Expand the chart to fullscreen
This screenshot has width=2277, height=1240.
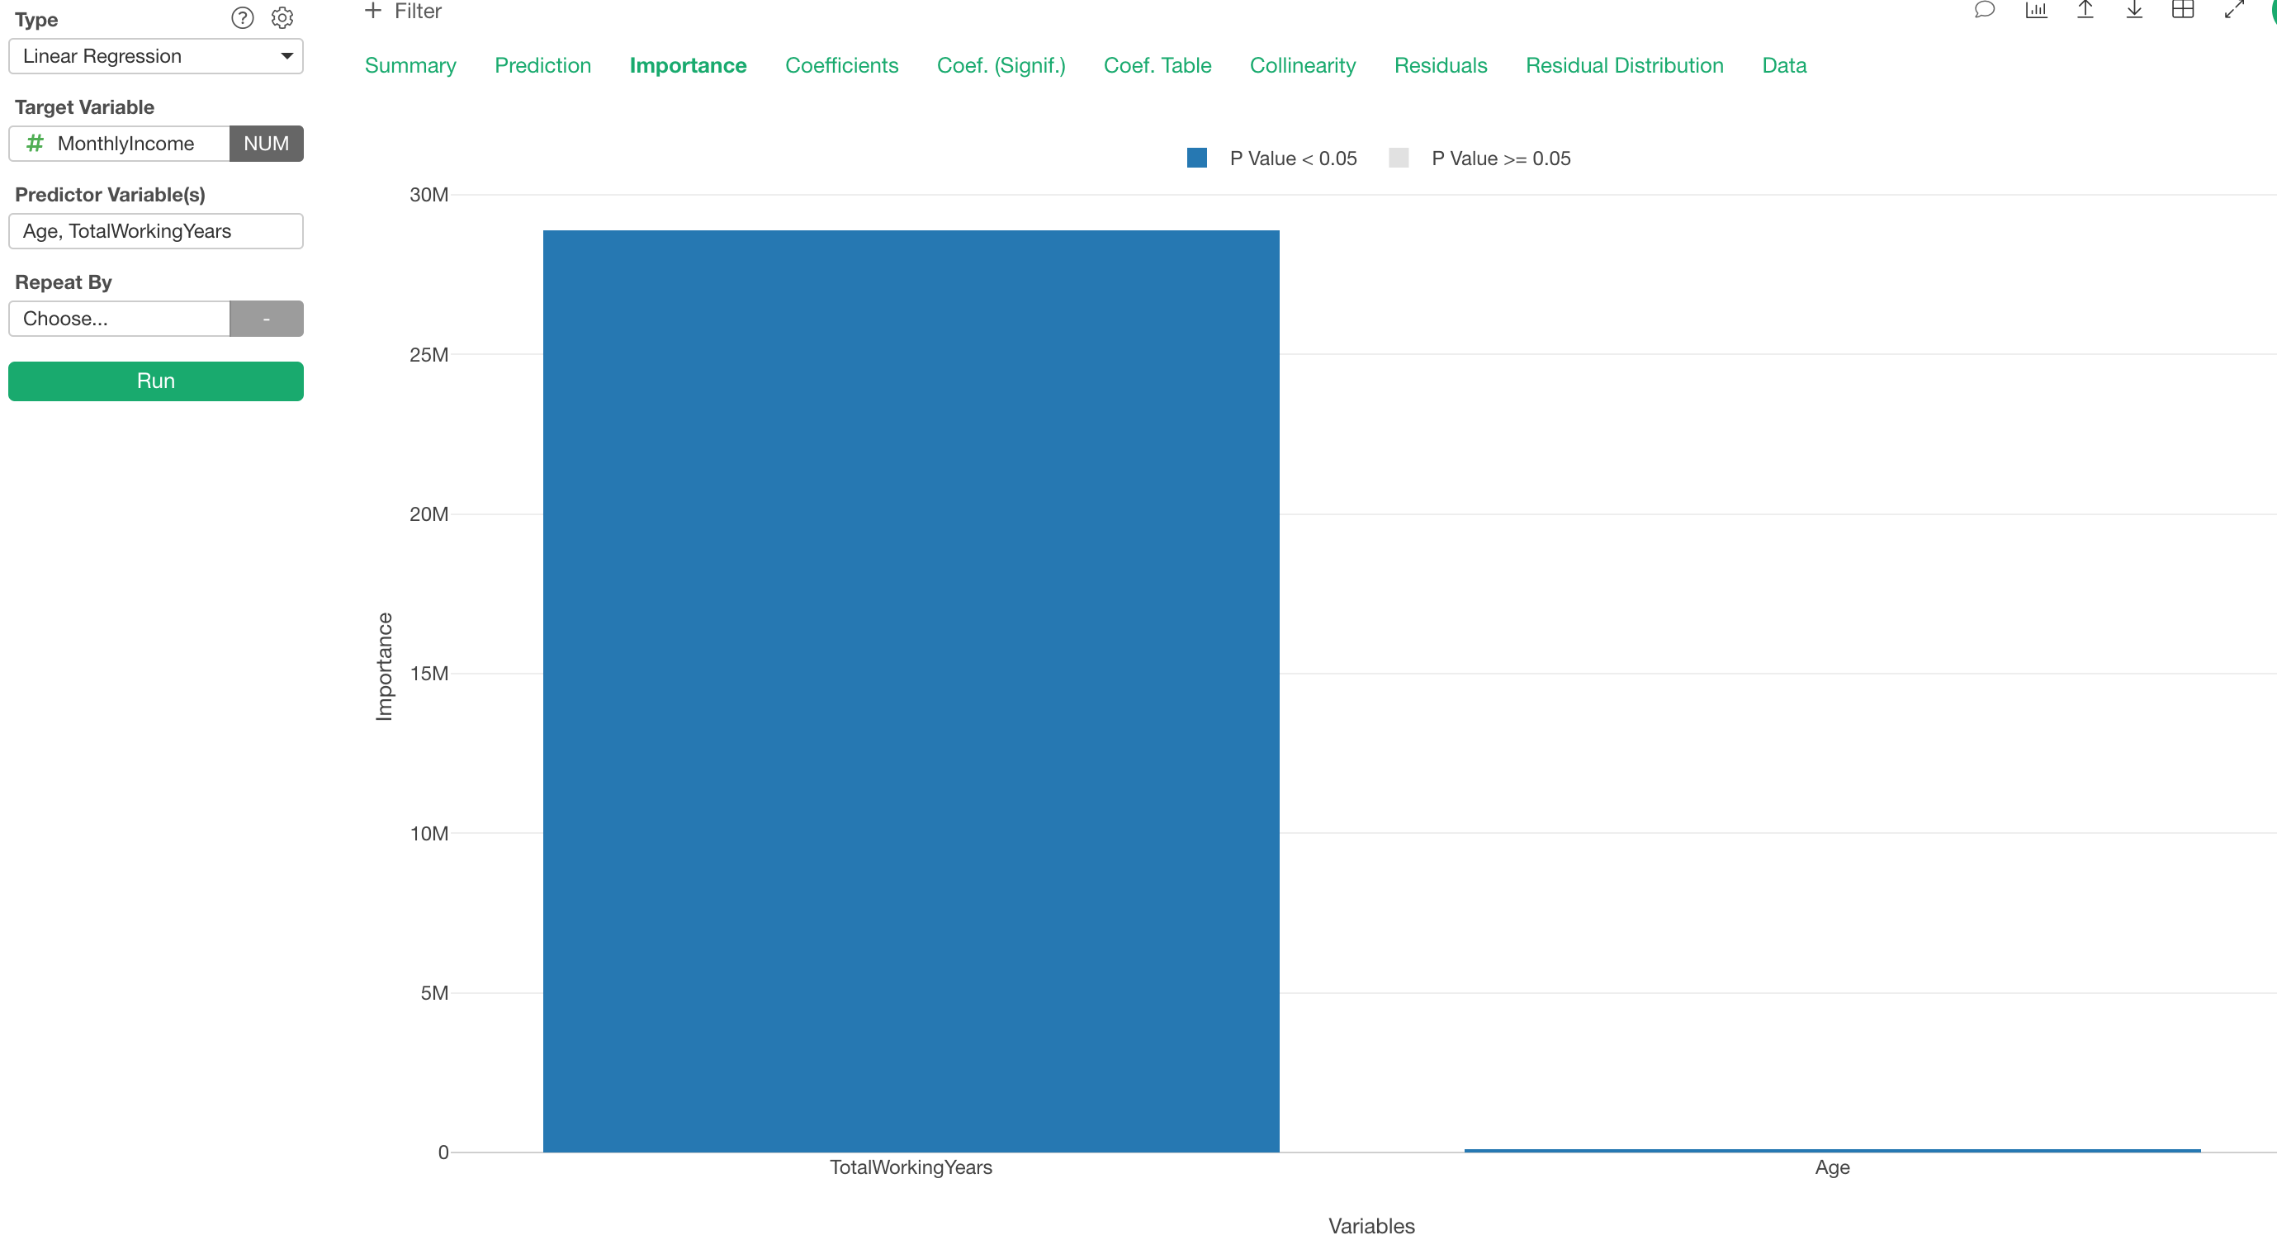(2234, 12)
